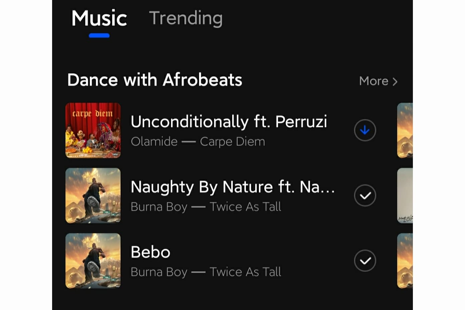Tap Olamide — Carpe Diem subtitle
Image resolution: width=465 pixels, height=310 pixels.
click(x=198, y=142)
